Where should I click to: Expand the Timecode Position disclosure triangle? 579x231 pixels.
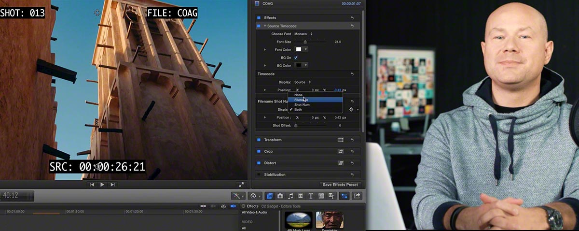265,90
